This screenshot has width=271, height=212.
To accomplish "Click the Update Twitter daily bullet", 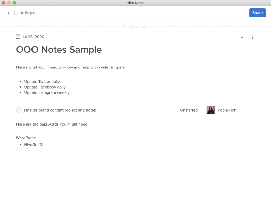I will click(42, 82).
